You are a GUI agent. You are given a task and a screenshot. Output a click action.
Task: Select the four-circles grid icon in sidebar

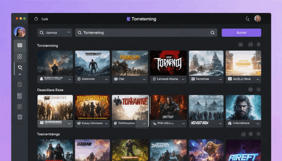tap(20, 56)
